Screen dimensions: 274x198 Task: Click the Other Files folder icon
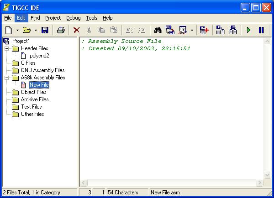point(15,115)
